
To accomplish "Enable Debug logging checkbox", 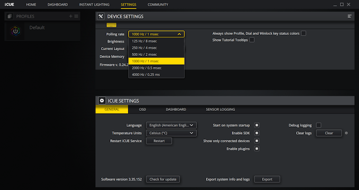I will click(318, 125).
